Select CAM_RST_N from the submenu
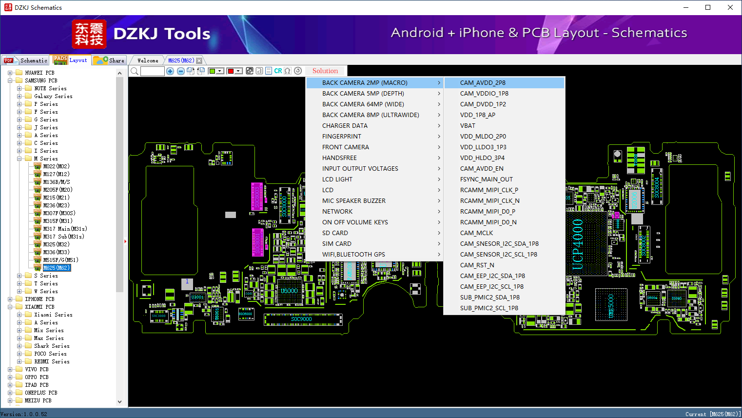The width and height of the screenshot is (742, 418). 504,265
